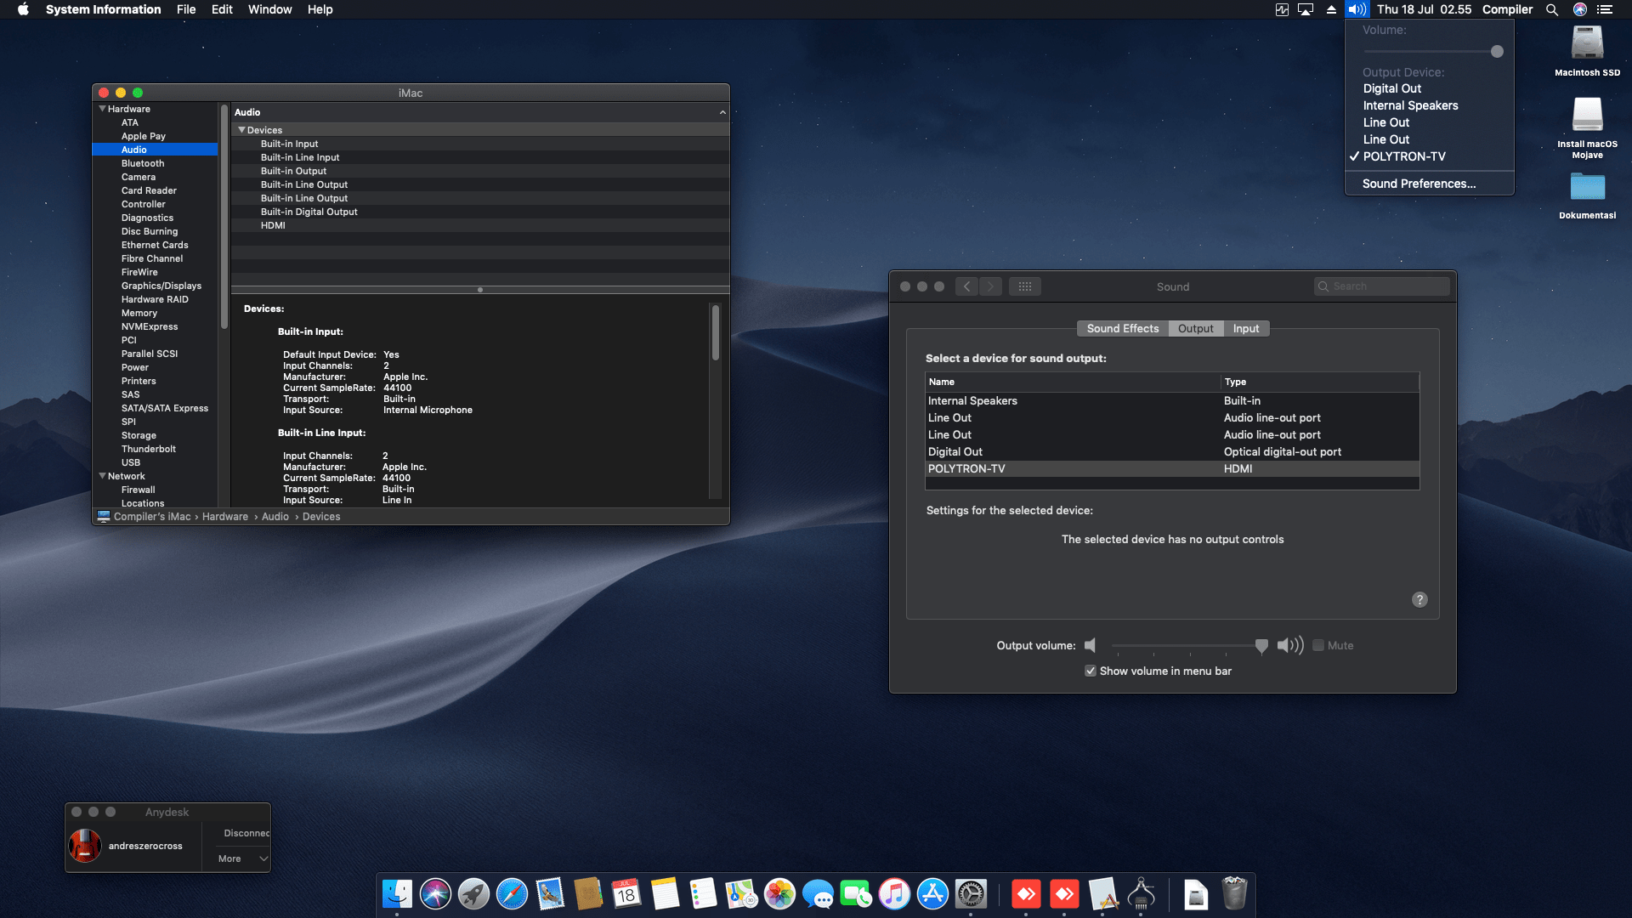Click the AirPlay icon in menu bar

coord(1306,9)
